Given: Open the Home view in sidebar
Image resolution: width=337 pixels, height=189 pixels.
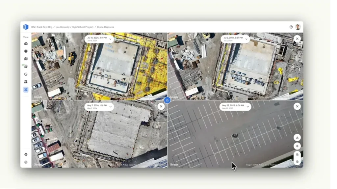Looking at the screenshot, I should 26,43.
